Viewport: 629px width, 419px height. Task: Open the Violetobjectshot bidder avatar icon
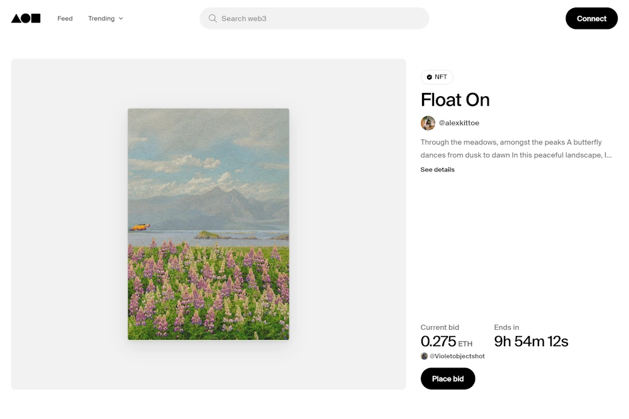tap(424, 356)
